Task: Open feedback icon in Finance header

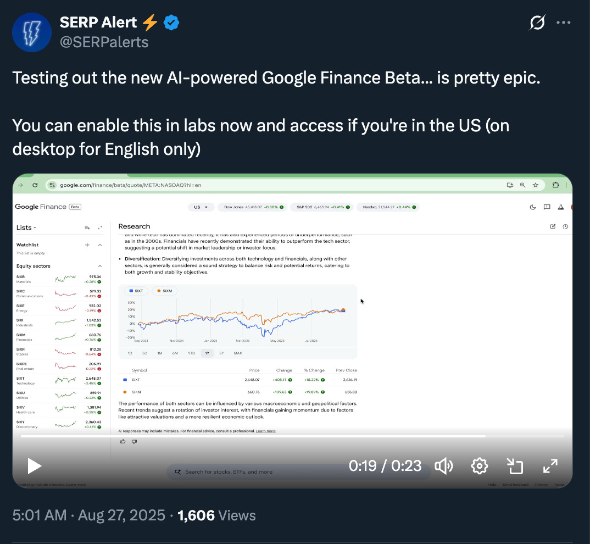Action: pyautogui.click(x=547, y=207)
